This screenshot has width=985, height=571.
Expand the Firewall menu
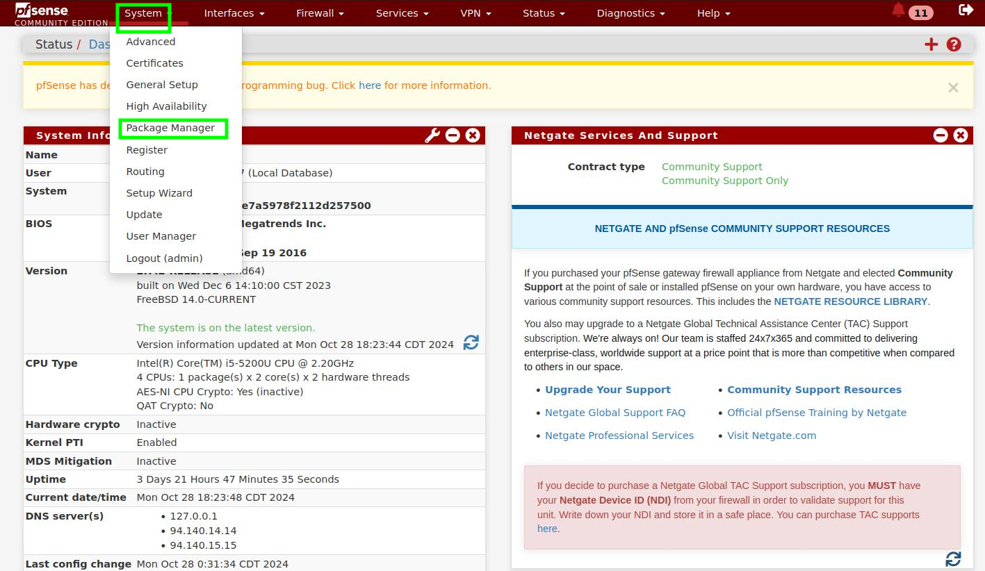click(x=320, y=13)
